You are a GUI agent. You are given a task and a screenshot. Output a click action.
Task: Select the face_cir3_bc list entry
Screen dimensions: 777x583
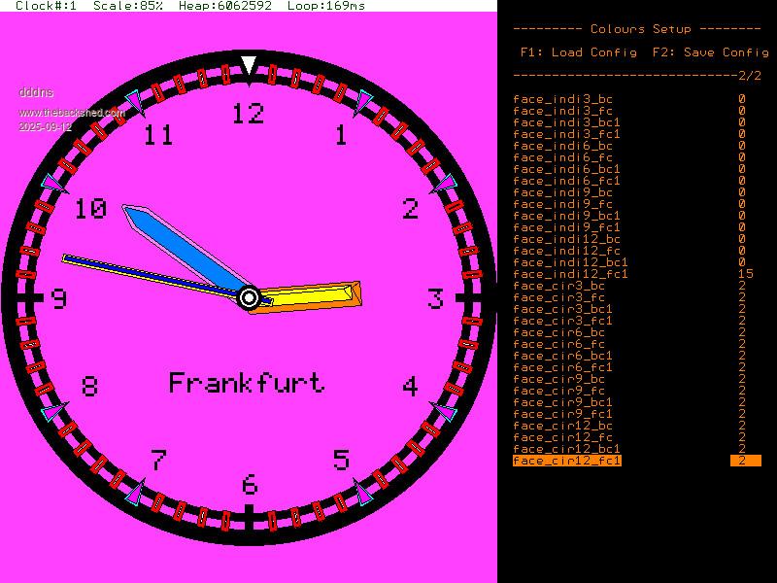(558, 286)
